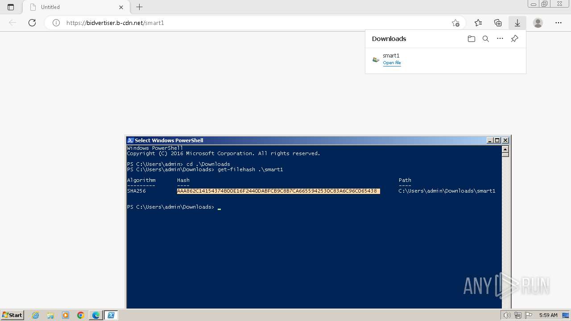Open File Explorer from taskbar
Viewport: 571px width, 321px height.
[x=50, y=315]
